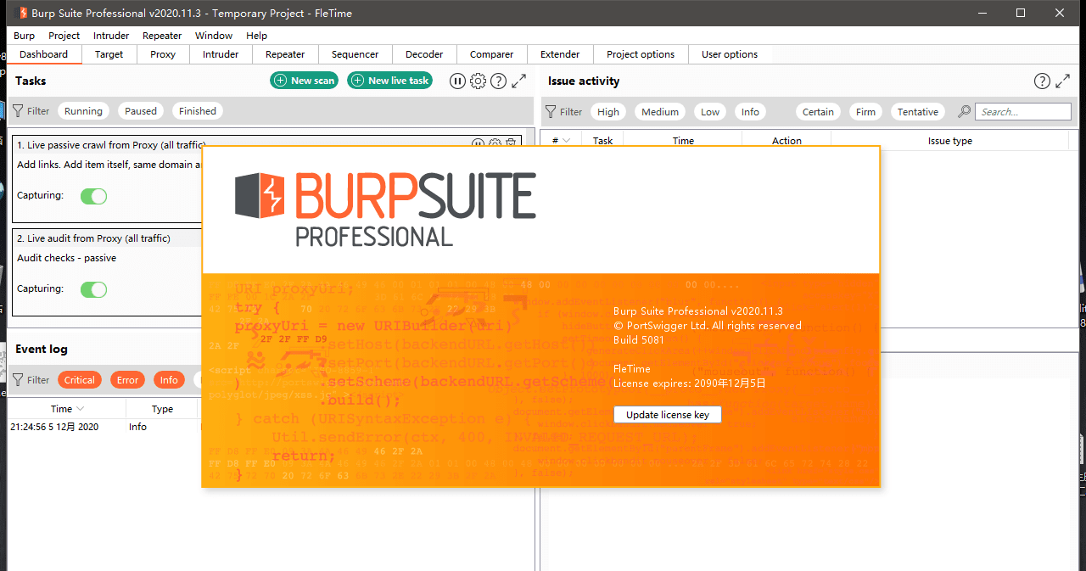
Task: Click the Action column header
Action: coord(787,141)
